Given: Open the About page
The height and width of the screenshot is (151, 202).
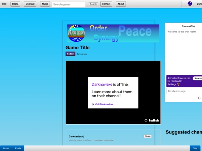Looking at the screenshot, I should coord(121,4).
